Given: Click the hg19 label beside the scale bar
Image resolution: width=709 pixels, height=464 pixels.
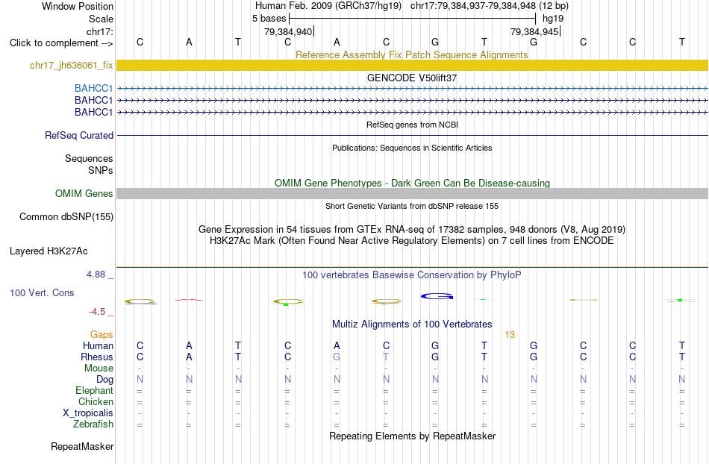Looking at the screenshot, I should [x=553, y=19].
